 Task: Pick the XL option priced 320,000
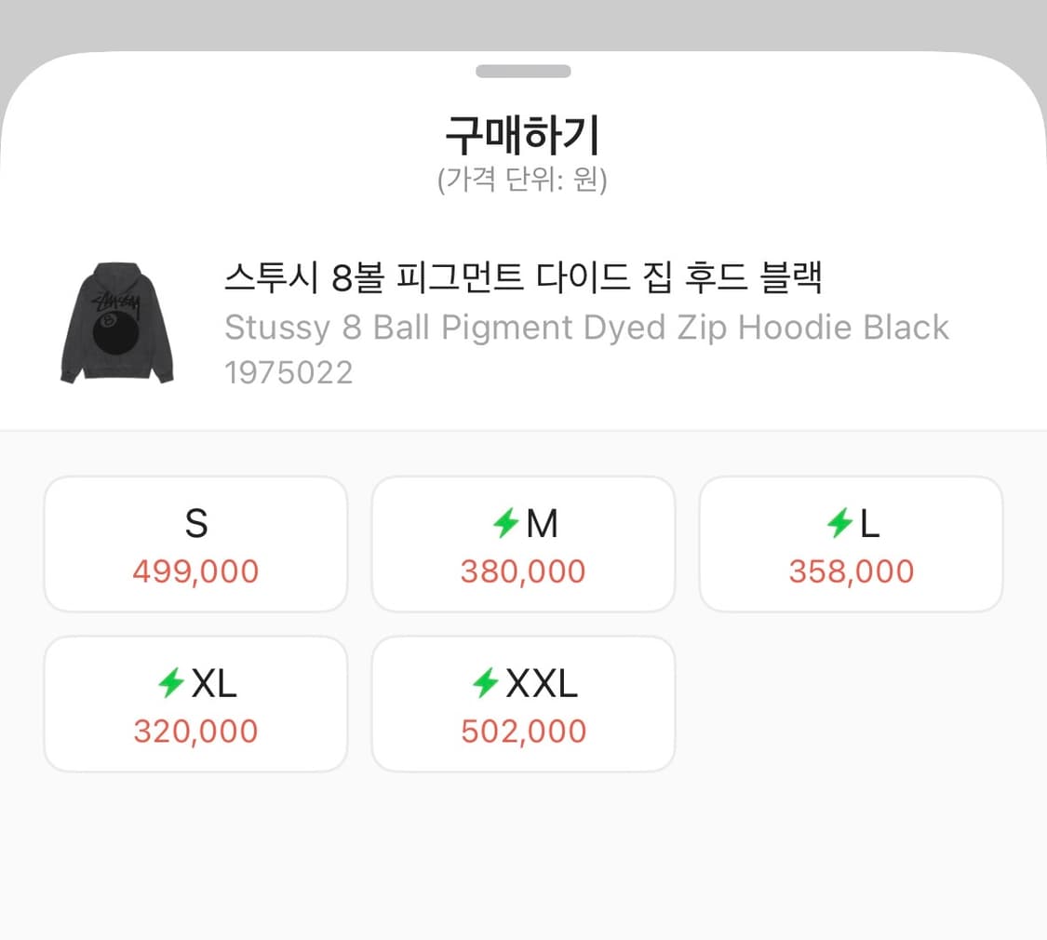coord(195,704)
